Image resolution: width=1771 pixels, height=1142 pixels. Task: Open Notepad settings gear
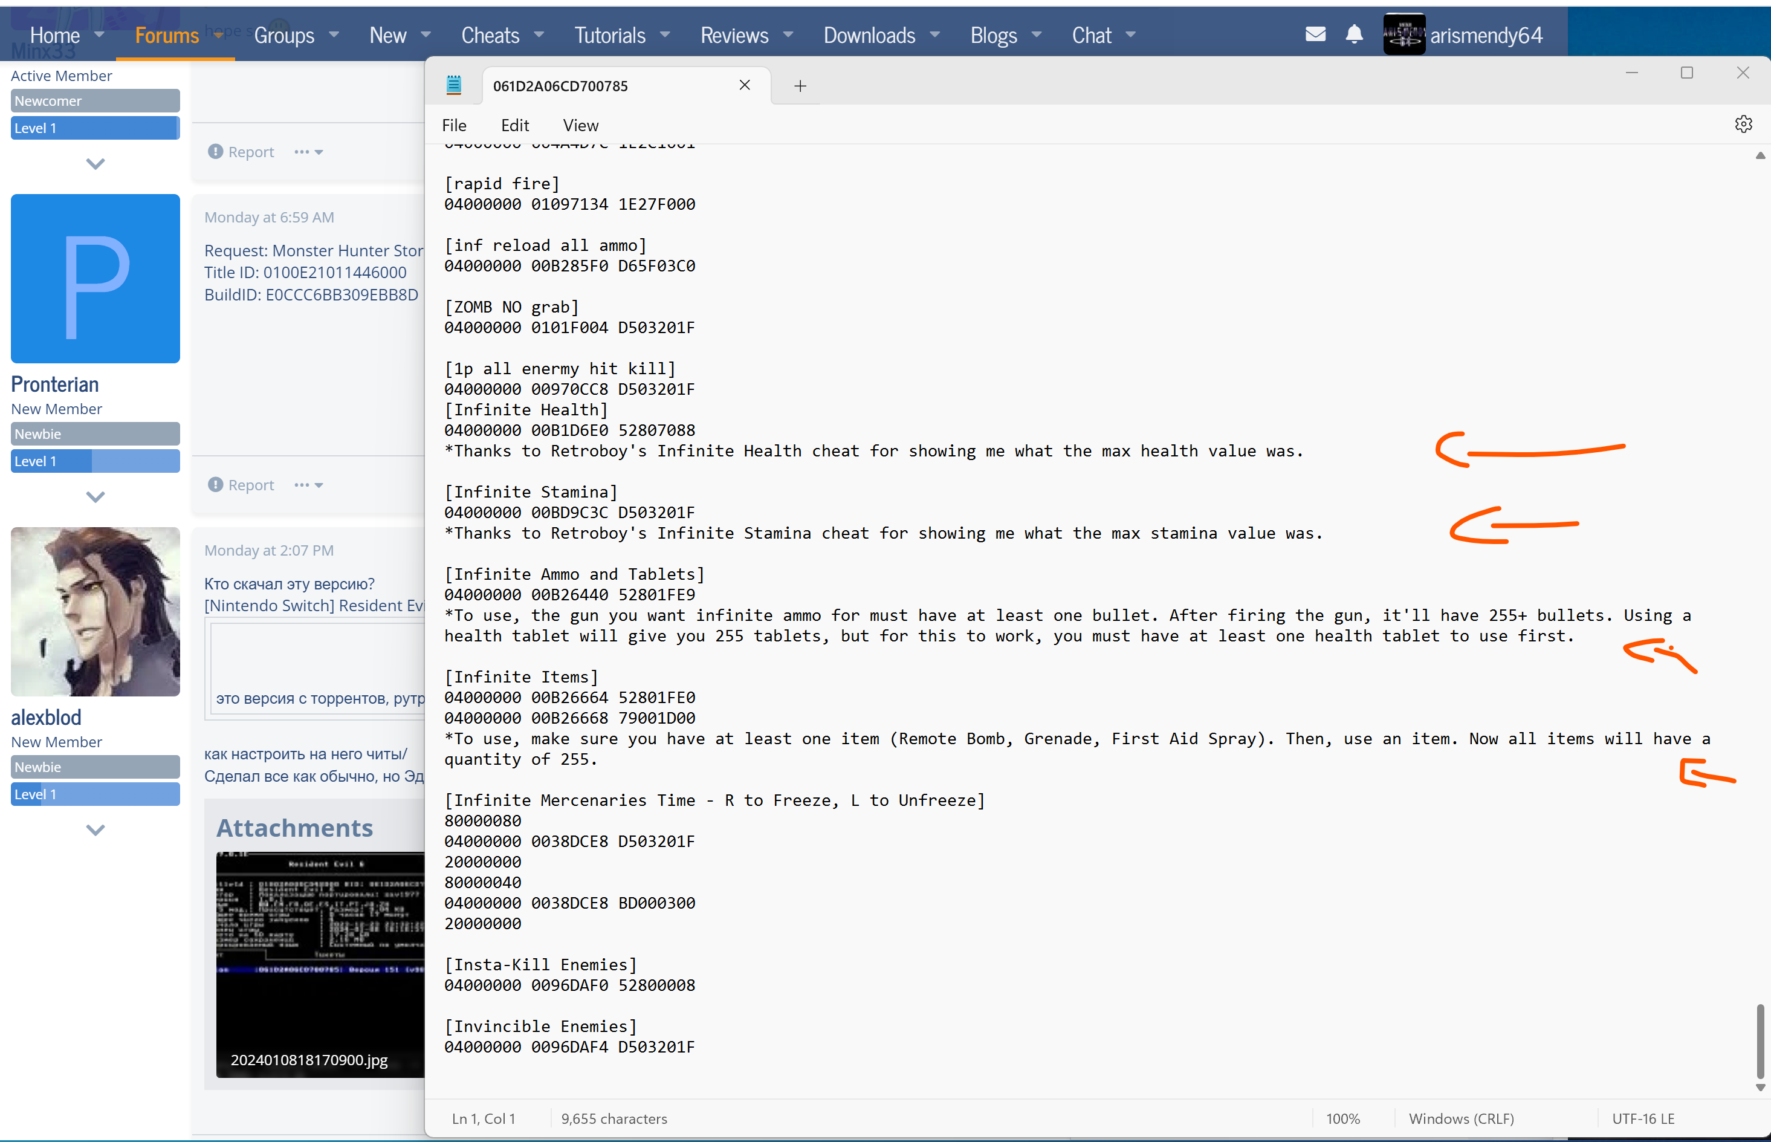1743,124
